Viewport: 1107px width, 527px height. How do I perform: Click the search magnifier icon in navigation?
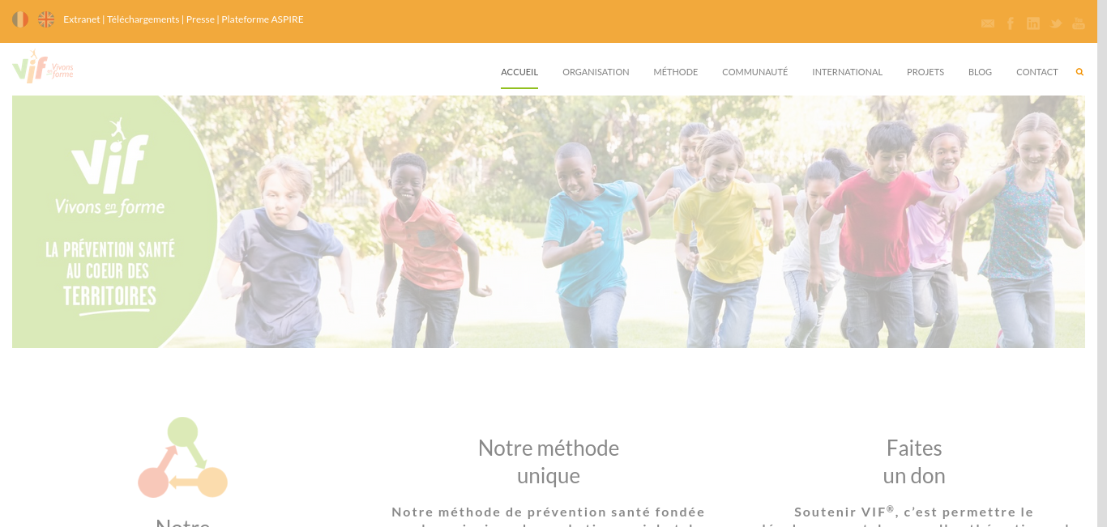[x=1079, y=72]
